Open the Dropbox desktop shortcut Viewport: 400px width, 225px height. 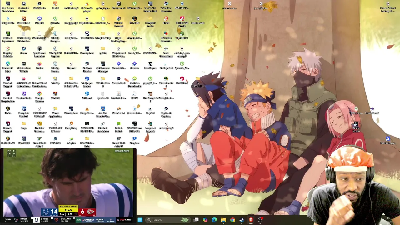[x=134, y=141]
